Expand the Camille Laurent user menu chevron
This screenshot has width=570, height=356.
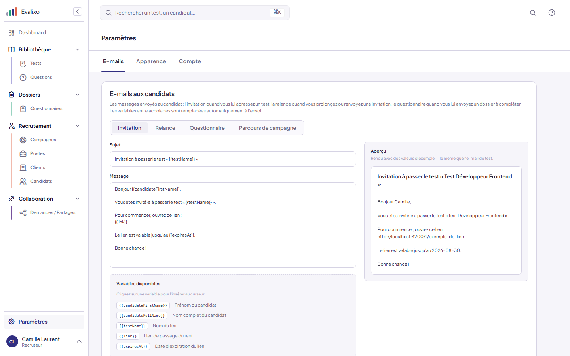click(79, 341)
